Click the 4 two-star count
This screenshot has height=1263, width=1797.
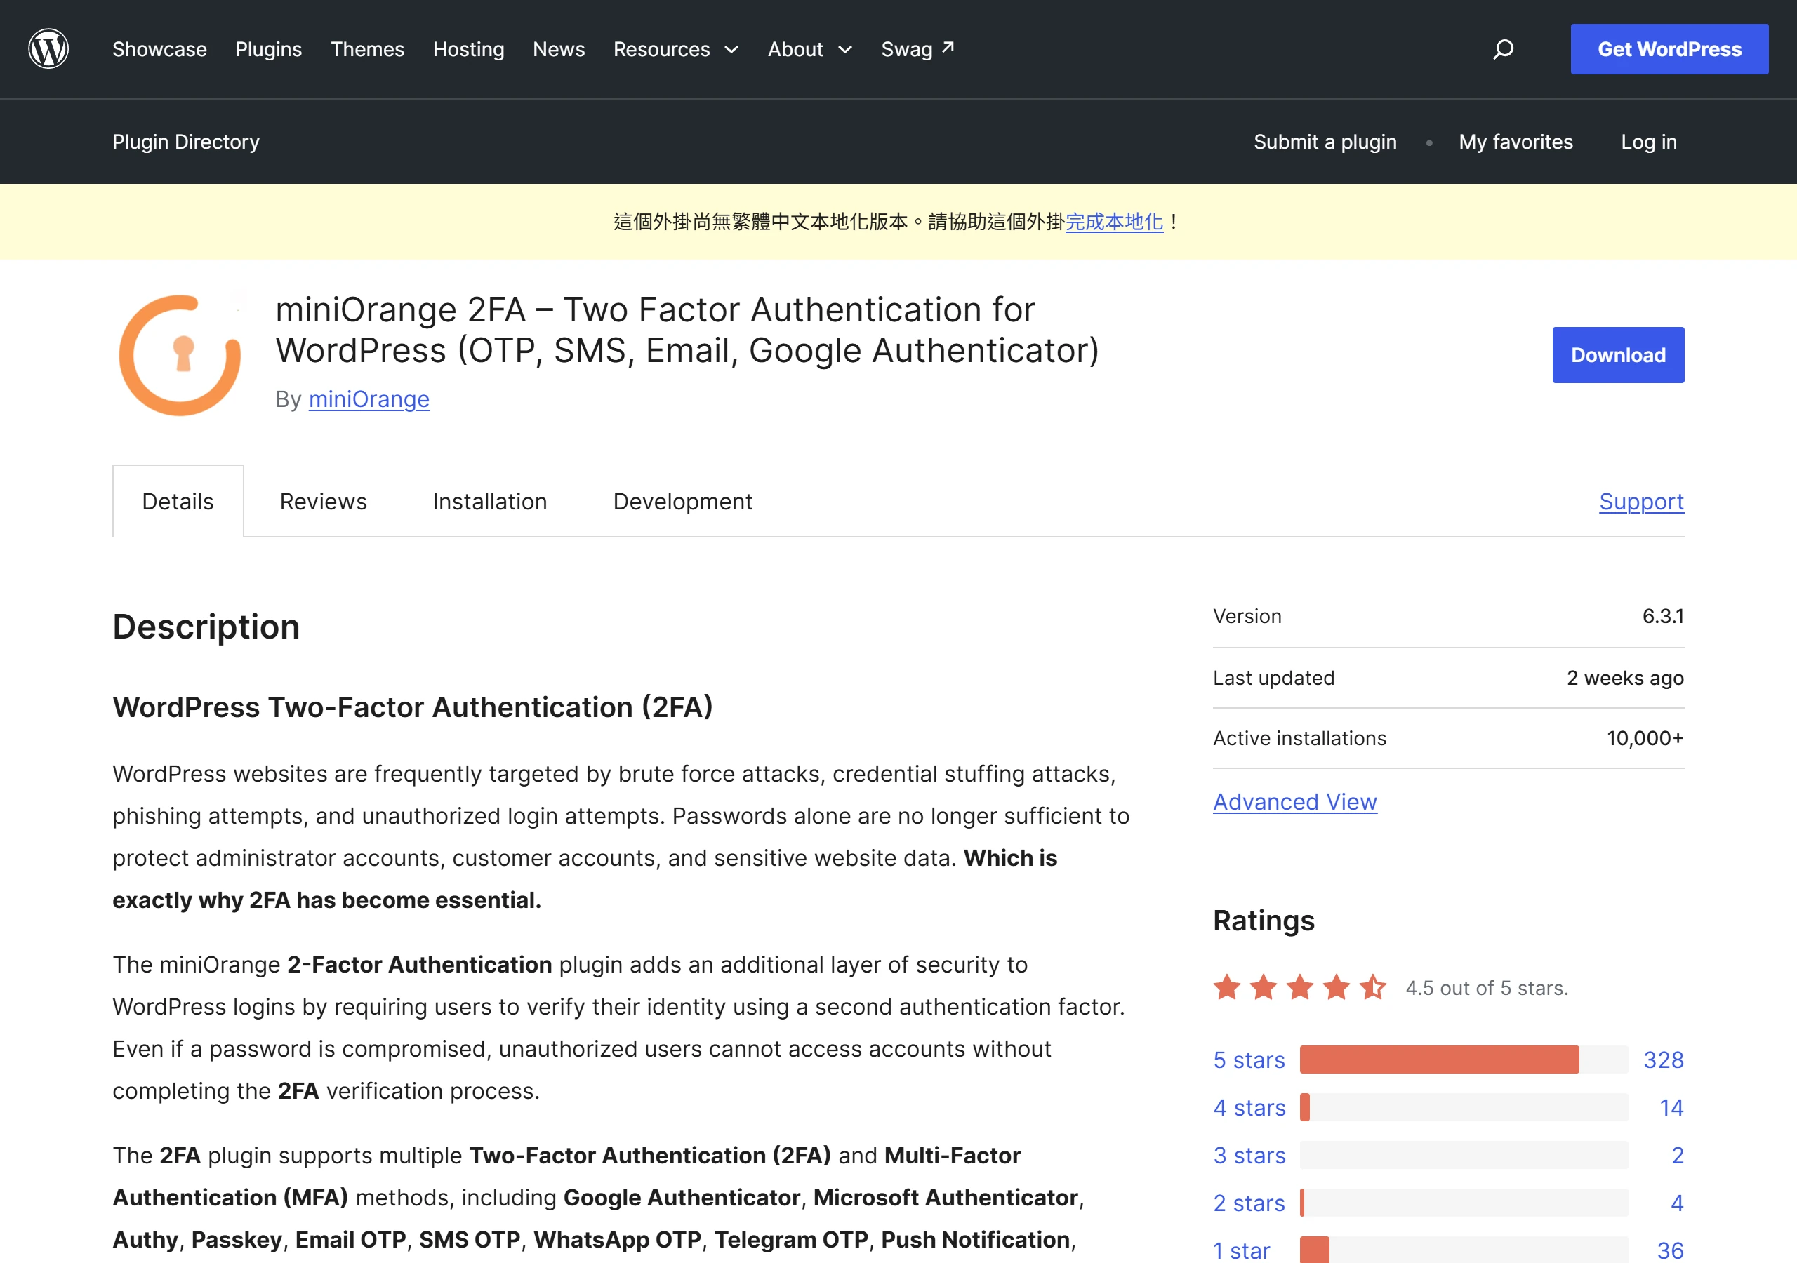1676,1203
